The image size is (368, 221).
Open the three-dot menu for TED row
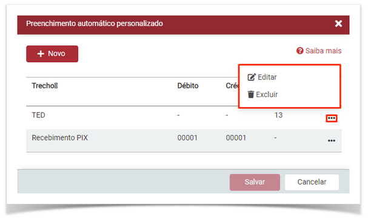[332, 118]
